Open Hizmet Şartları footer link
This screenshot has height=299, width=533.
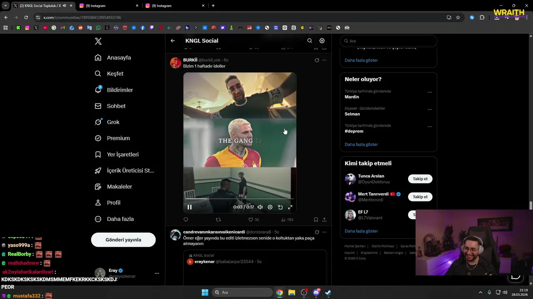(355, 246)
